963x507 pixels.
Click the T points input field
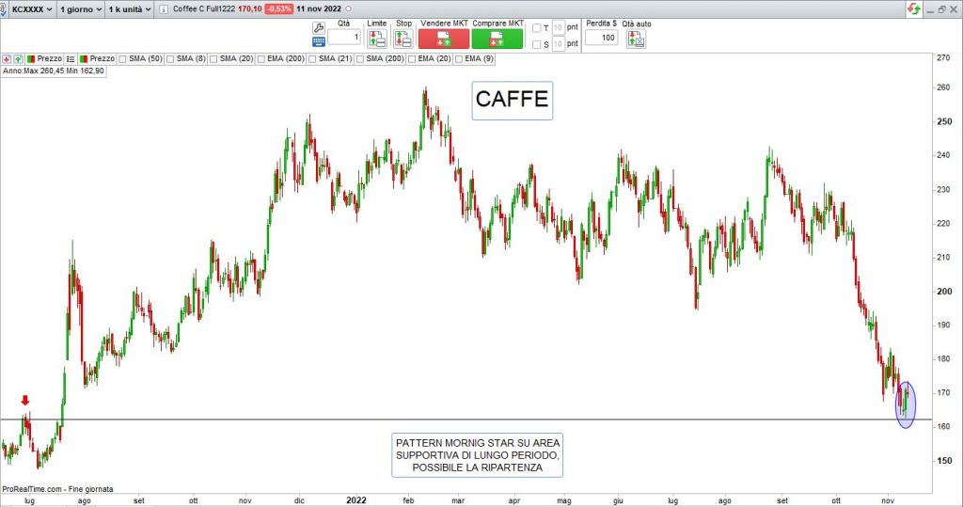558,27
